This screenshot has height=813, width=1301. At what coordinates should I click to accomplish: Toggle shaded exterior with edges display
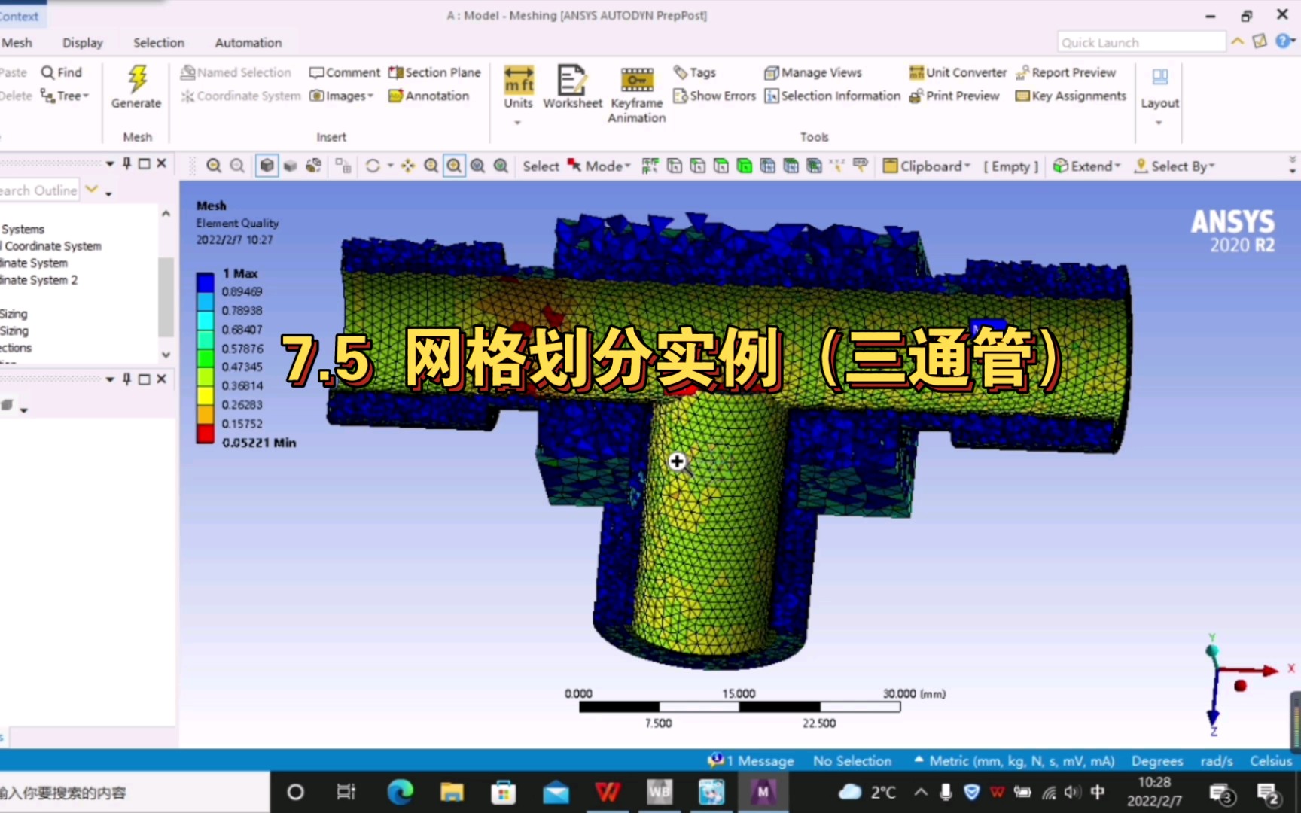click(x=267, y=165)
